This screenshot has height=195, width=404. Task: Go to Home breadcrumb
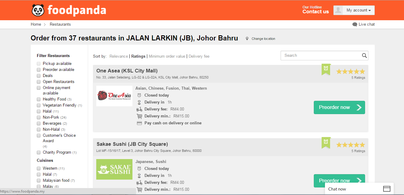[x=36, y=24]
